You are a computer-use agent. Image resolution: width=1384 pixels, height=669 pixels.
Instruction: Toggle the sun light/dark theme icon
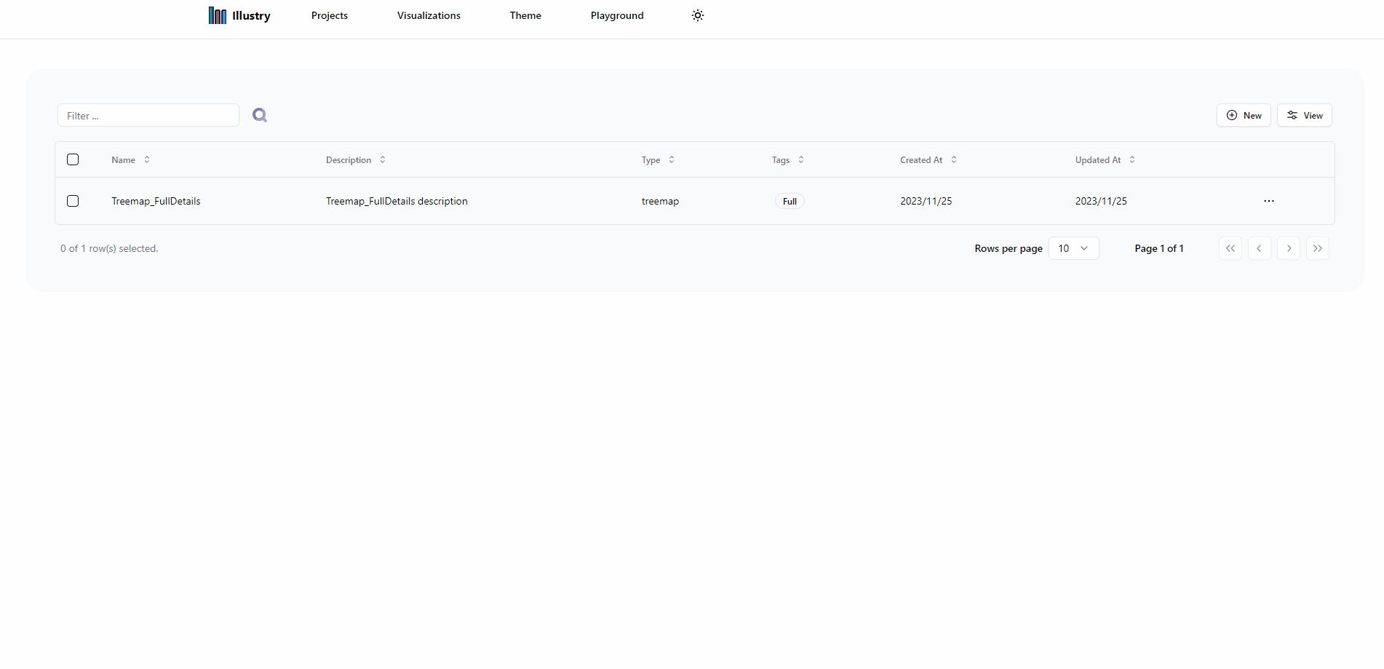[x=697, y=15]
